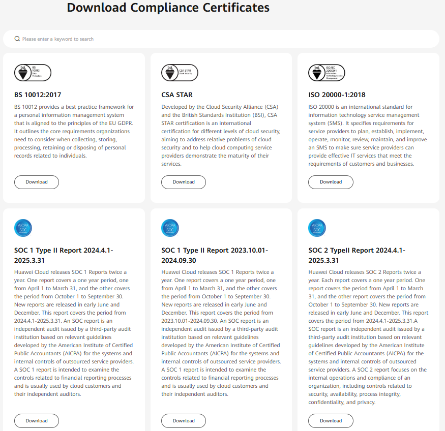This screenshot has height=431, width=445.
Task: Download SOC 1 Type II Report 2024.4.1-2025.3.31
Action: 37,421
